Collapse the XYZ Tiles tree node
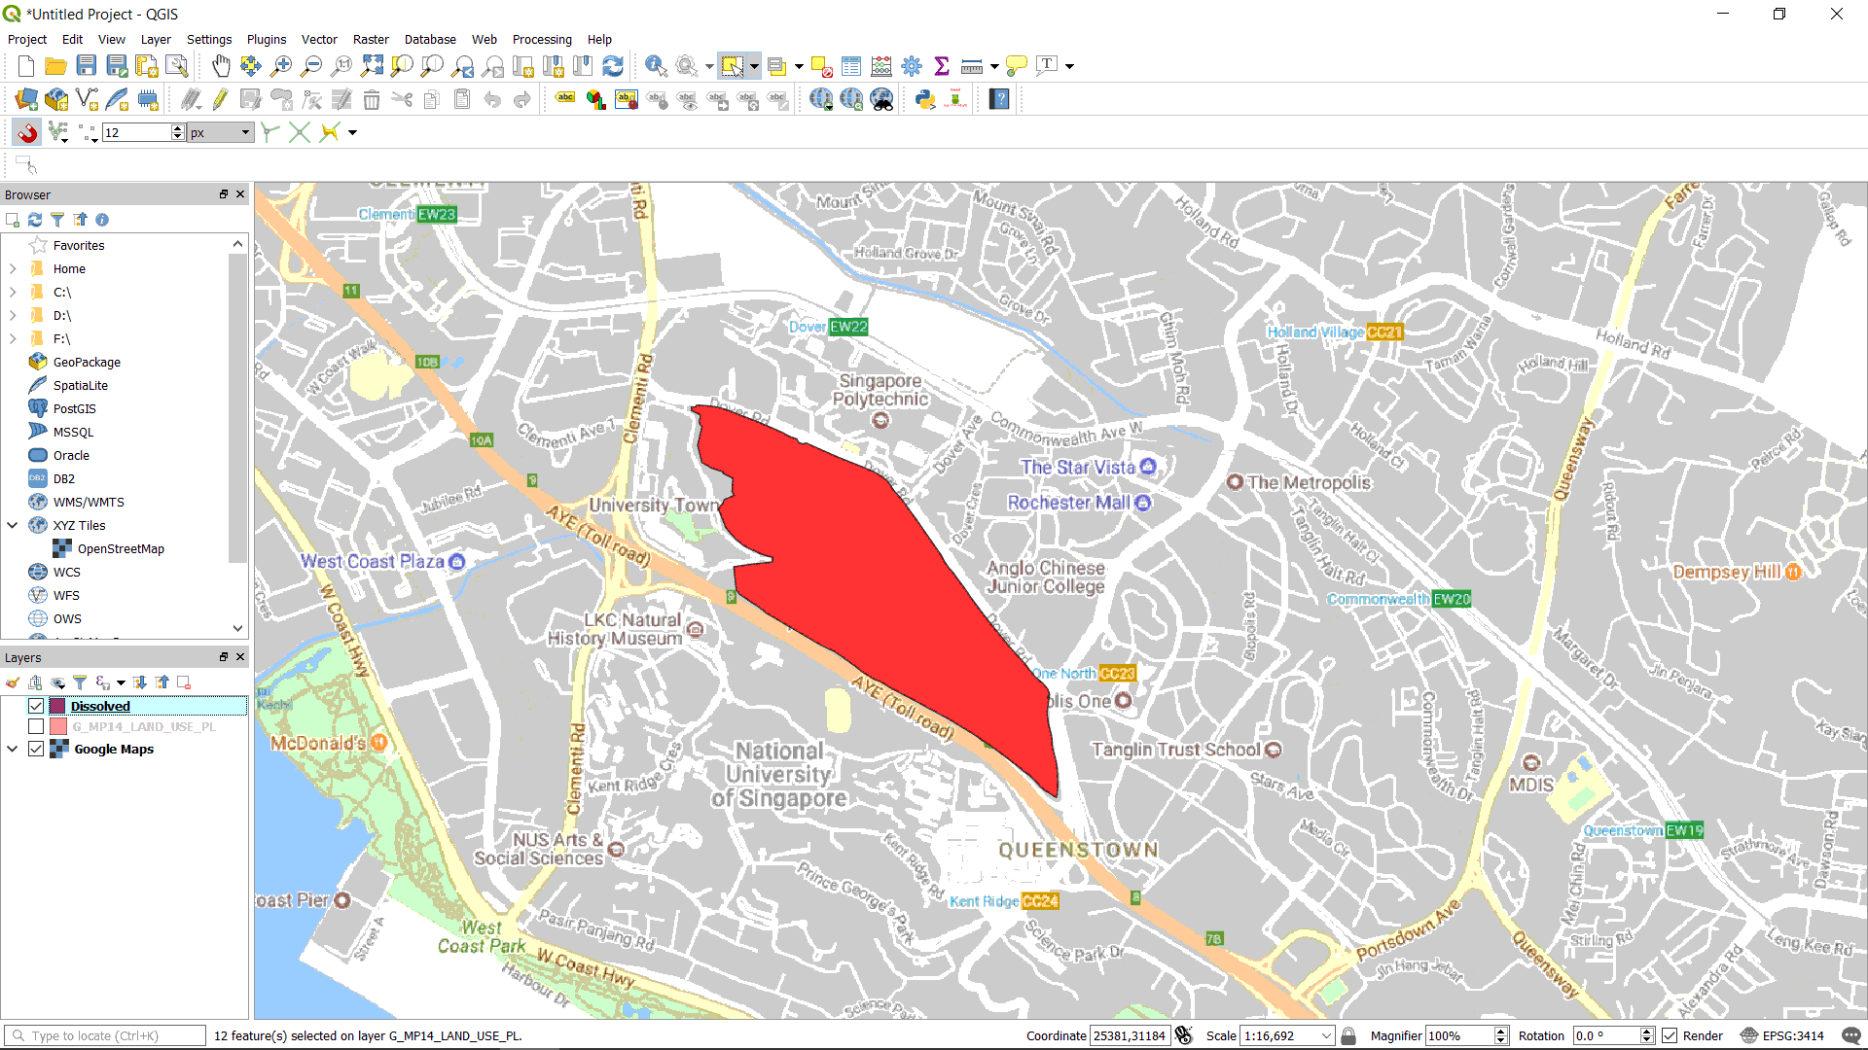The image size is (1868, 1050). click(13, 525)
